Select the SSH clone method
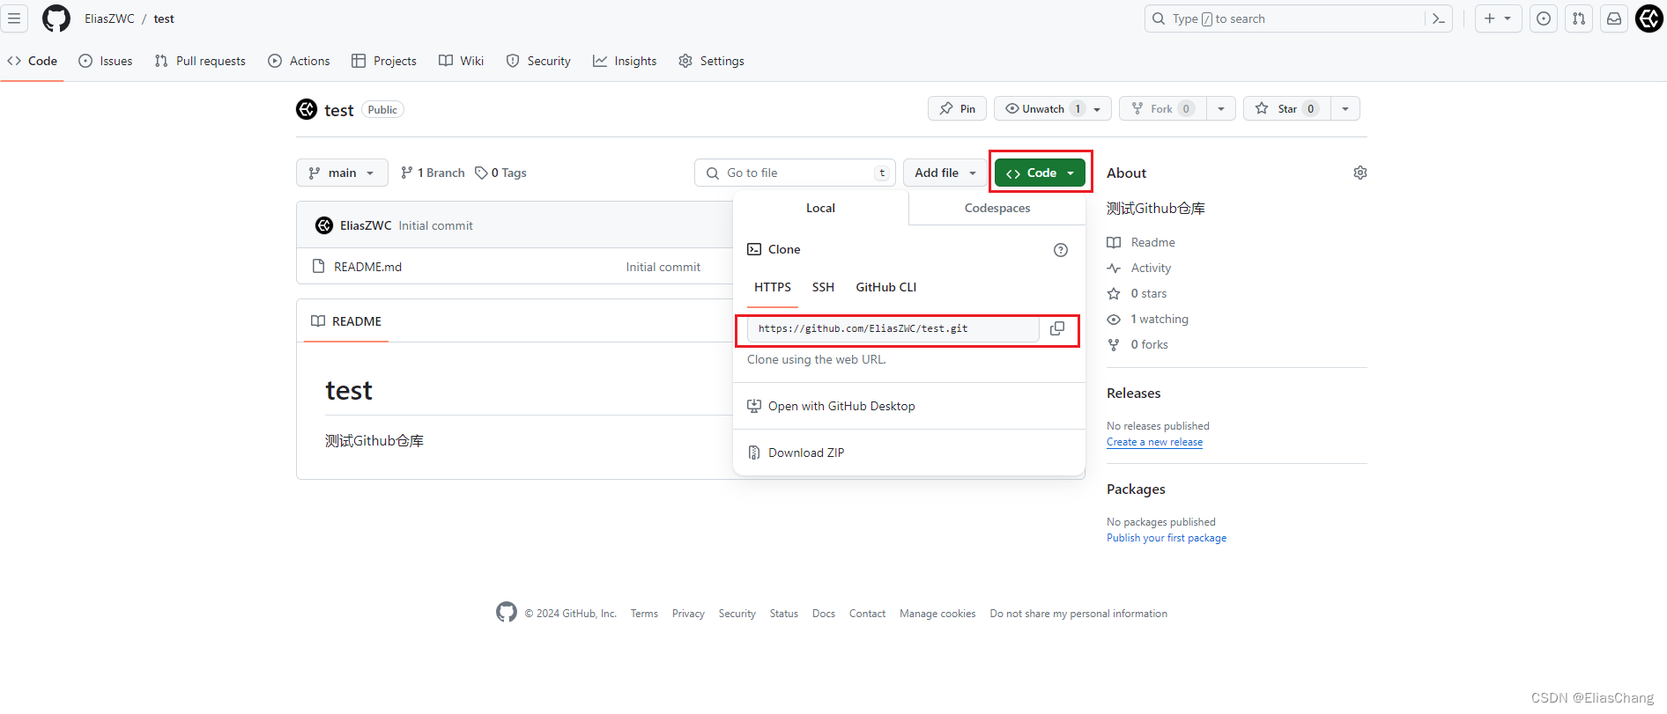Image resolution: width=1667 pixels, height=714 pixels. pyautogui.click(x=823, y=287)
